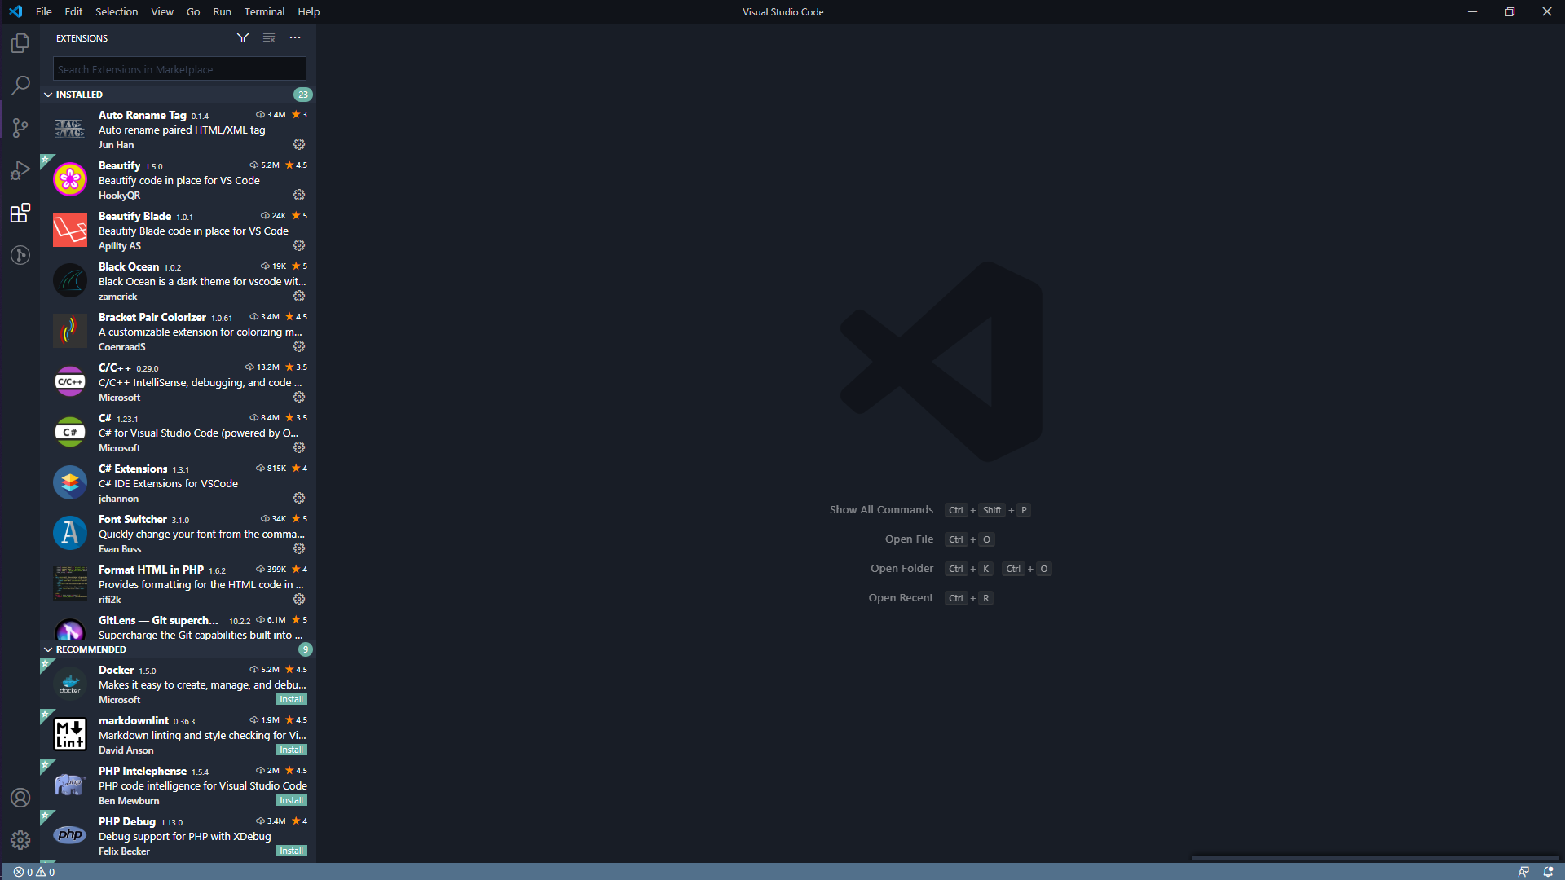Install the Docker extension
Screen dimensions: 1565x880
click(x=291, y=699)
